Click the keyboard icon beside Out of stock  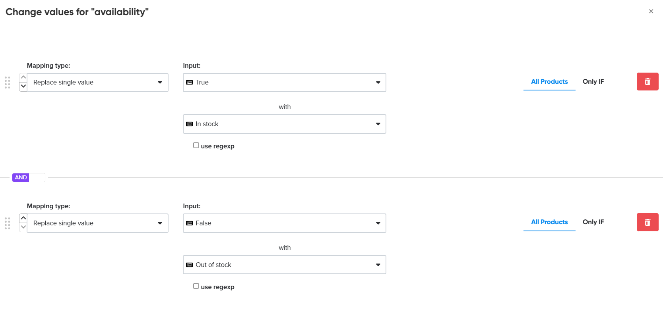[190, 265]
